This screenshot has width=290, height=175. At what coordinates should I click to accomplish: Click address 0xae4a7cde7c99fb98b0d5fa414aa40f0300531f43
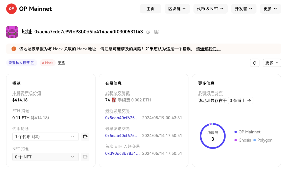pos(89,32)
